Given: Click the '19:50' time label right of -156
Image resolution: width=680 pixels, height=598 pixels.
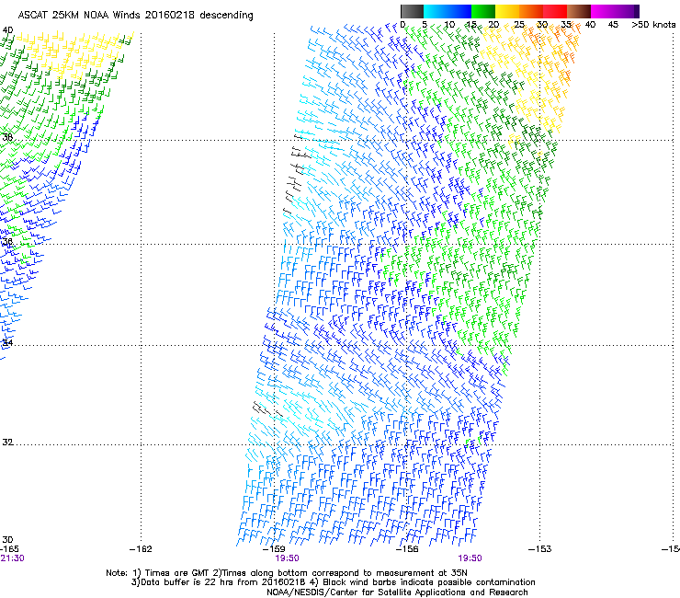Looking at the screenshot, I should pyautogui.click(x=470, y=558).
